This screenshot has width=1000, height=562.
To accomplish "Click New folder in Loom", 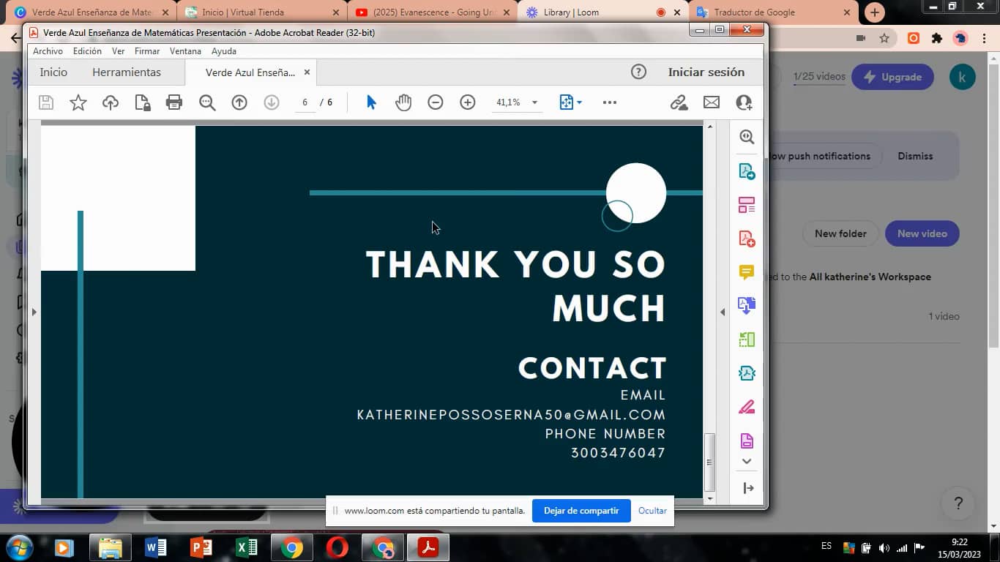I will tap(840, 233).
